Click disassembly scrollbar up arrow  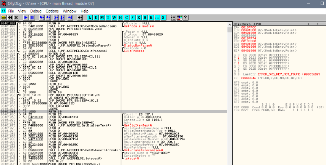coord(229,24)
